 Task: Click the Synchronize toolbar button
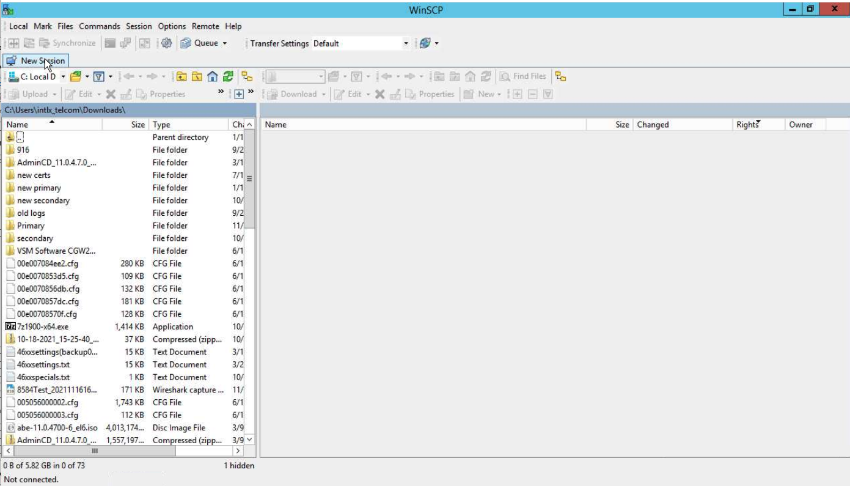click(x=67, y=43)
